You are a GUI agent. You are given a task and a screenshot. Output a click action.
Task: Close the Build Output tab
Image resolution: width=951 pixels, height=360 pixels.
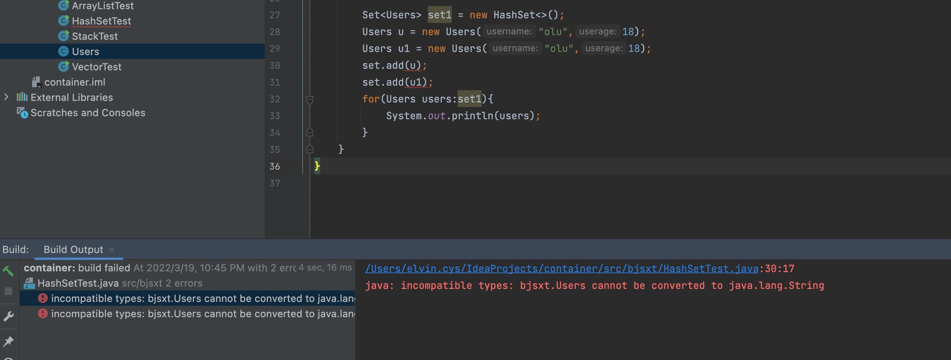[x=112, y=250]
